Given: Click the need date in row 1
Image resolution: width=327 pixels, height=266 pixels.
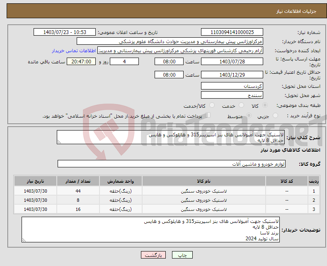Looking at the screenshot, I should click(36, 191).
